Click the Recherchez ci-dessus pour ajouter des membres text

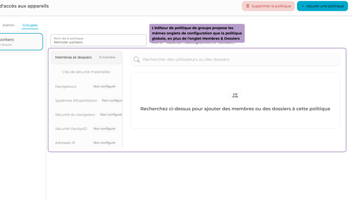coord(235,109)
